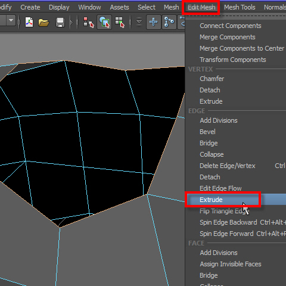Choose Bridge under Edge section
This screenshot has height=286, width=286.
(209, 143)
